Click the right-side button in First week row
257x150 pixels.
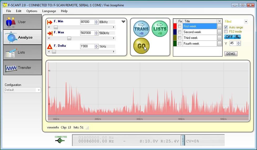219,26
